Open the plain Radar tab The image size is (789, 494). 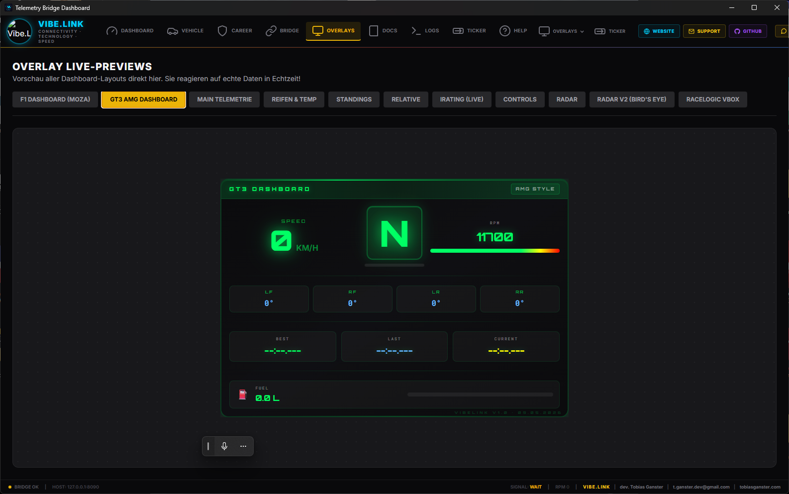(567, 99)
